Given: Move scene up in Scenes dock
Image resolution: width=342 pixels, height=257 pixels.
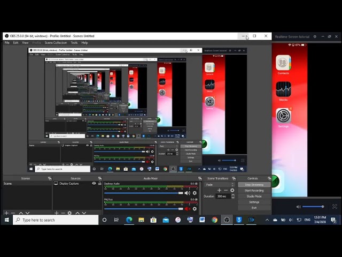Looking at the screenshot, I should 21,213.
